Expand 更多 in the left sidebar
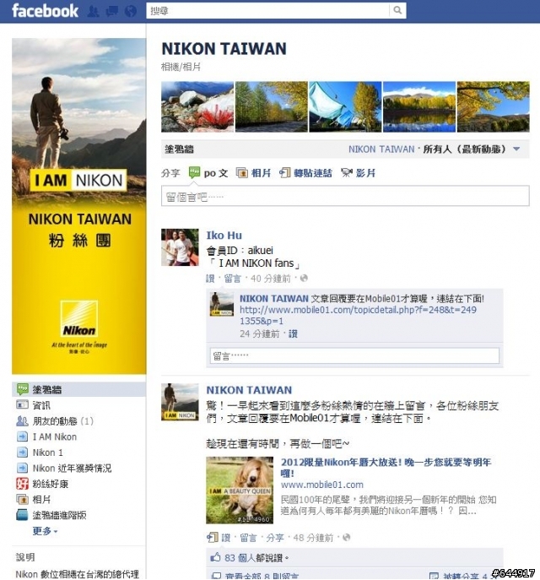 [x=45, y=531]
